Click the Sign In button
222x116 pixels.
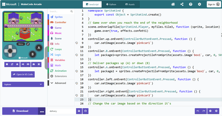point(214,4)
